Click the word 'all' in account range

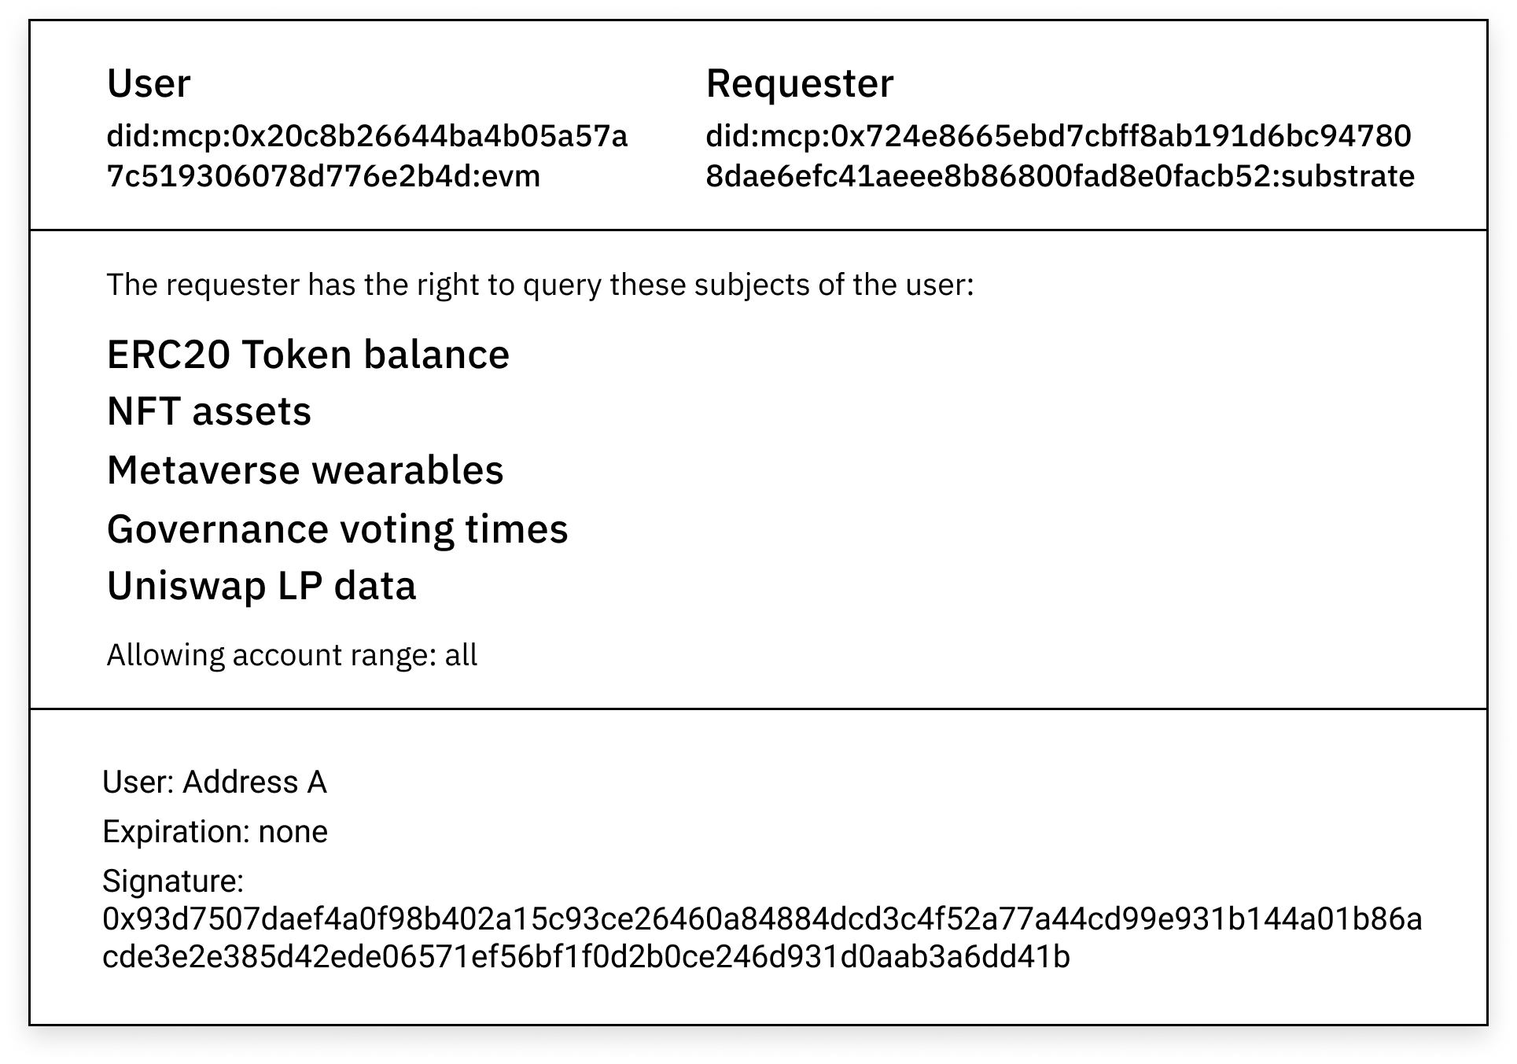point(461,655)
